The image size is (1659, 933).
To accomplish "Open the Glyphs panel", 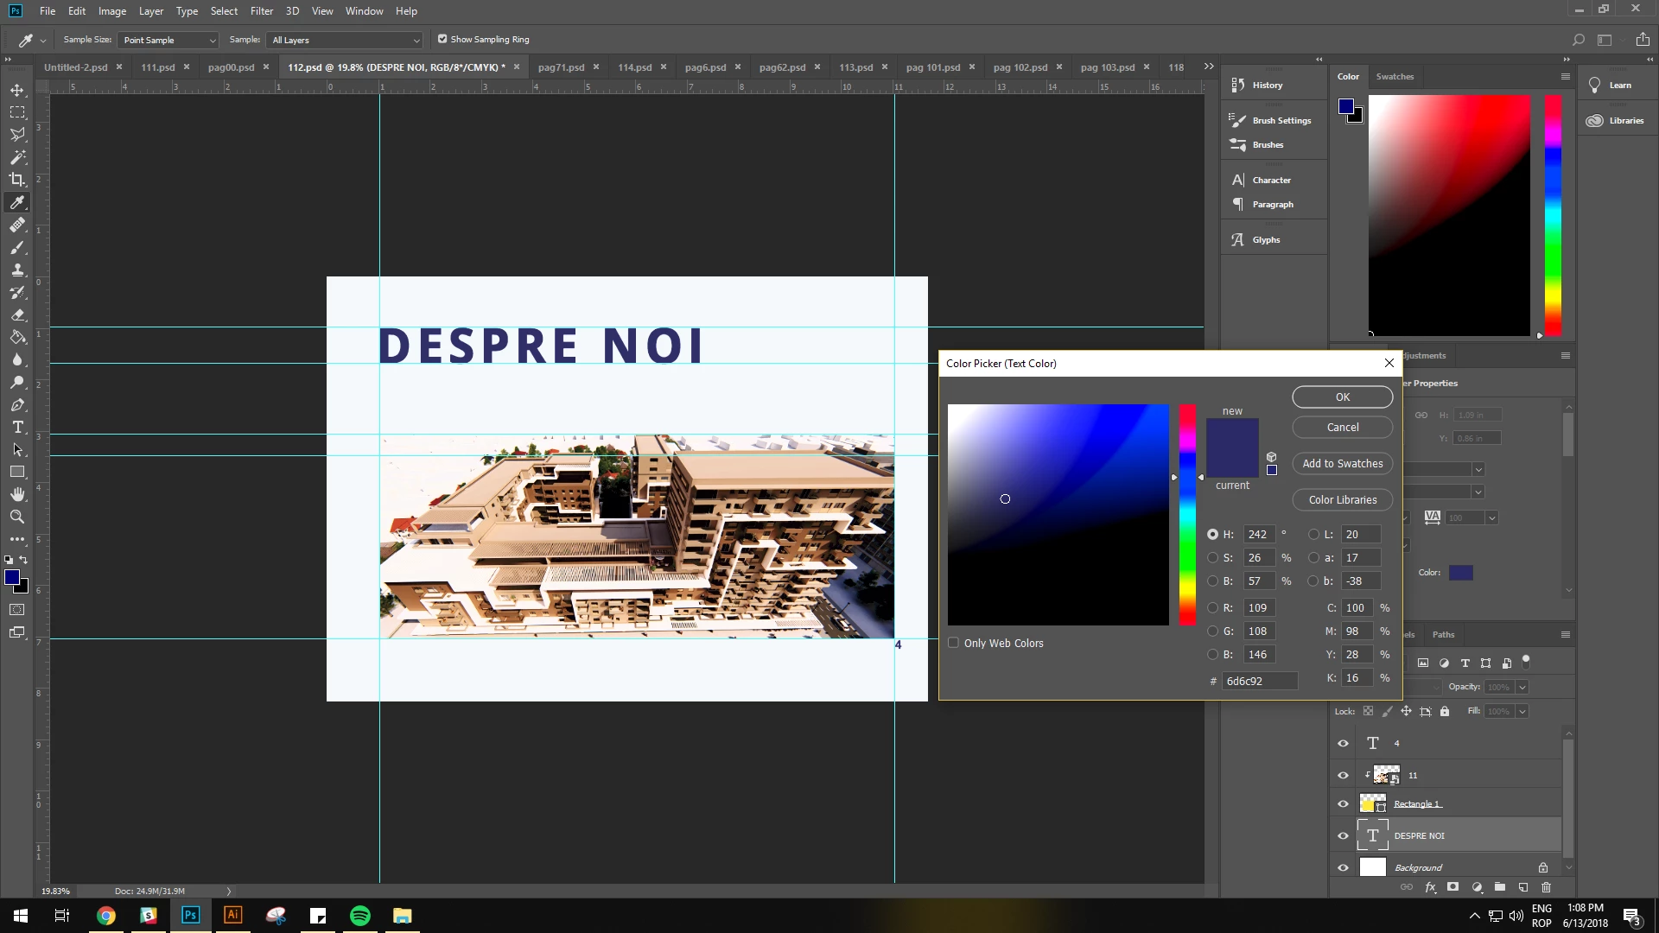I will 1266,240.
